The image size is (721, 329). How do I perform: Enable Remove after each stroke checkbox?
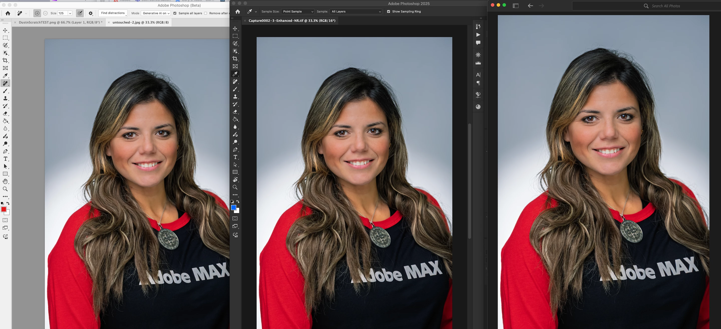206,13
